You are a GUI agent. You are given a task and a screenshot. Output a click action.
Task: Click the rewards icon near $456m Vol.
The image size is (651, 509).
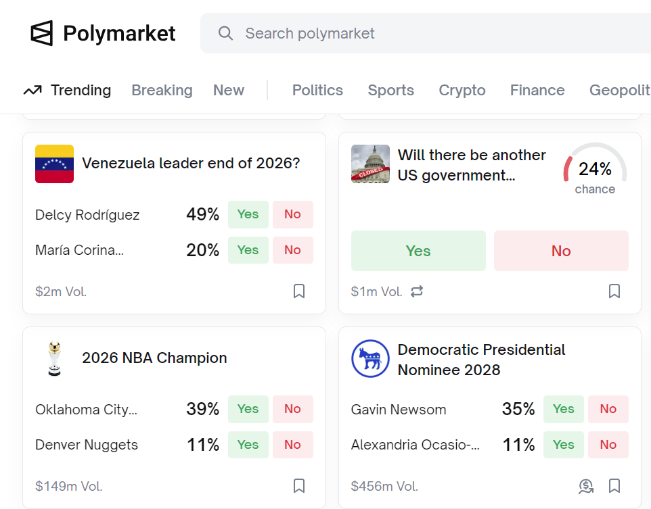[586, 486]
